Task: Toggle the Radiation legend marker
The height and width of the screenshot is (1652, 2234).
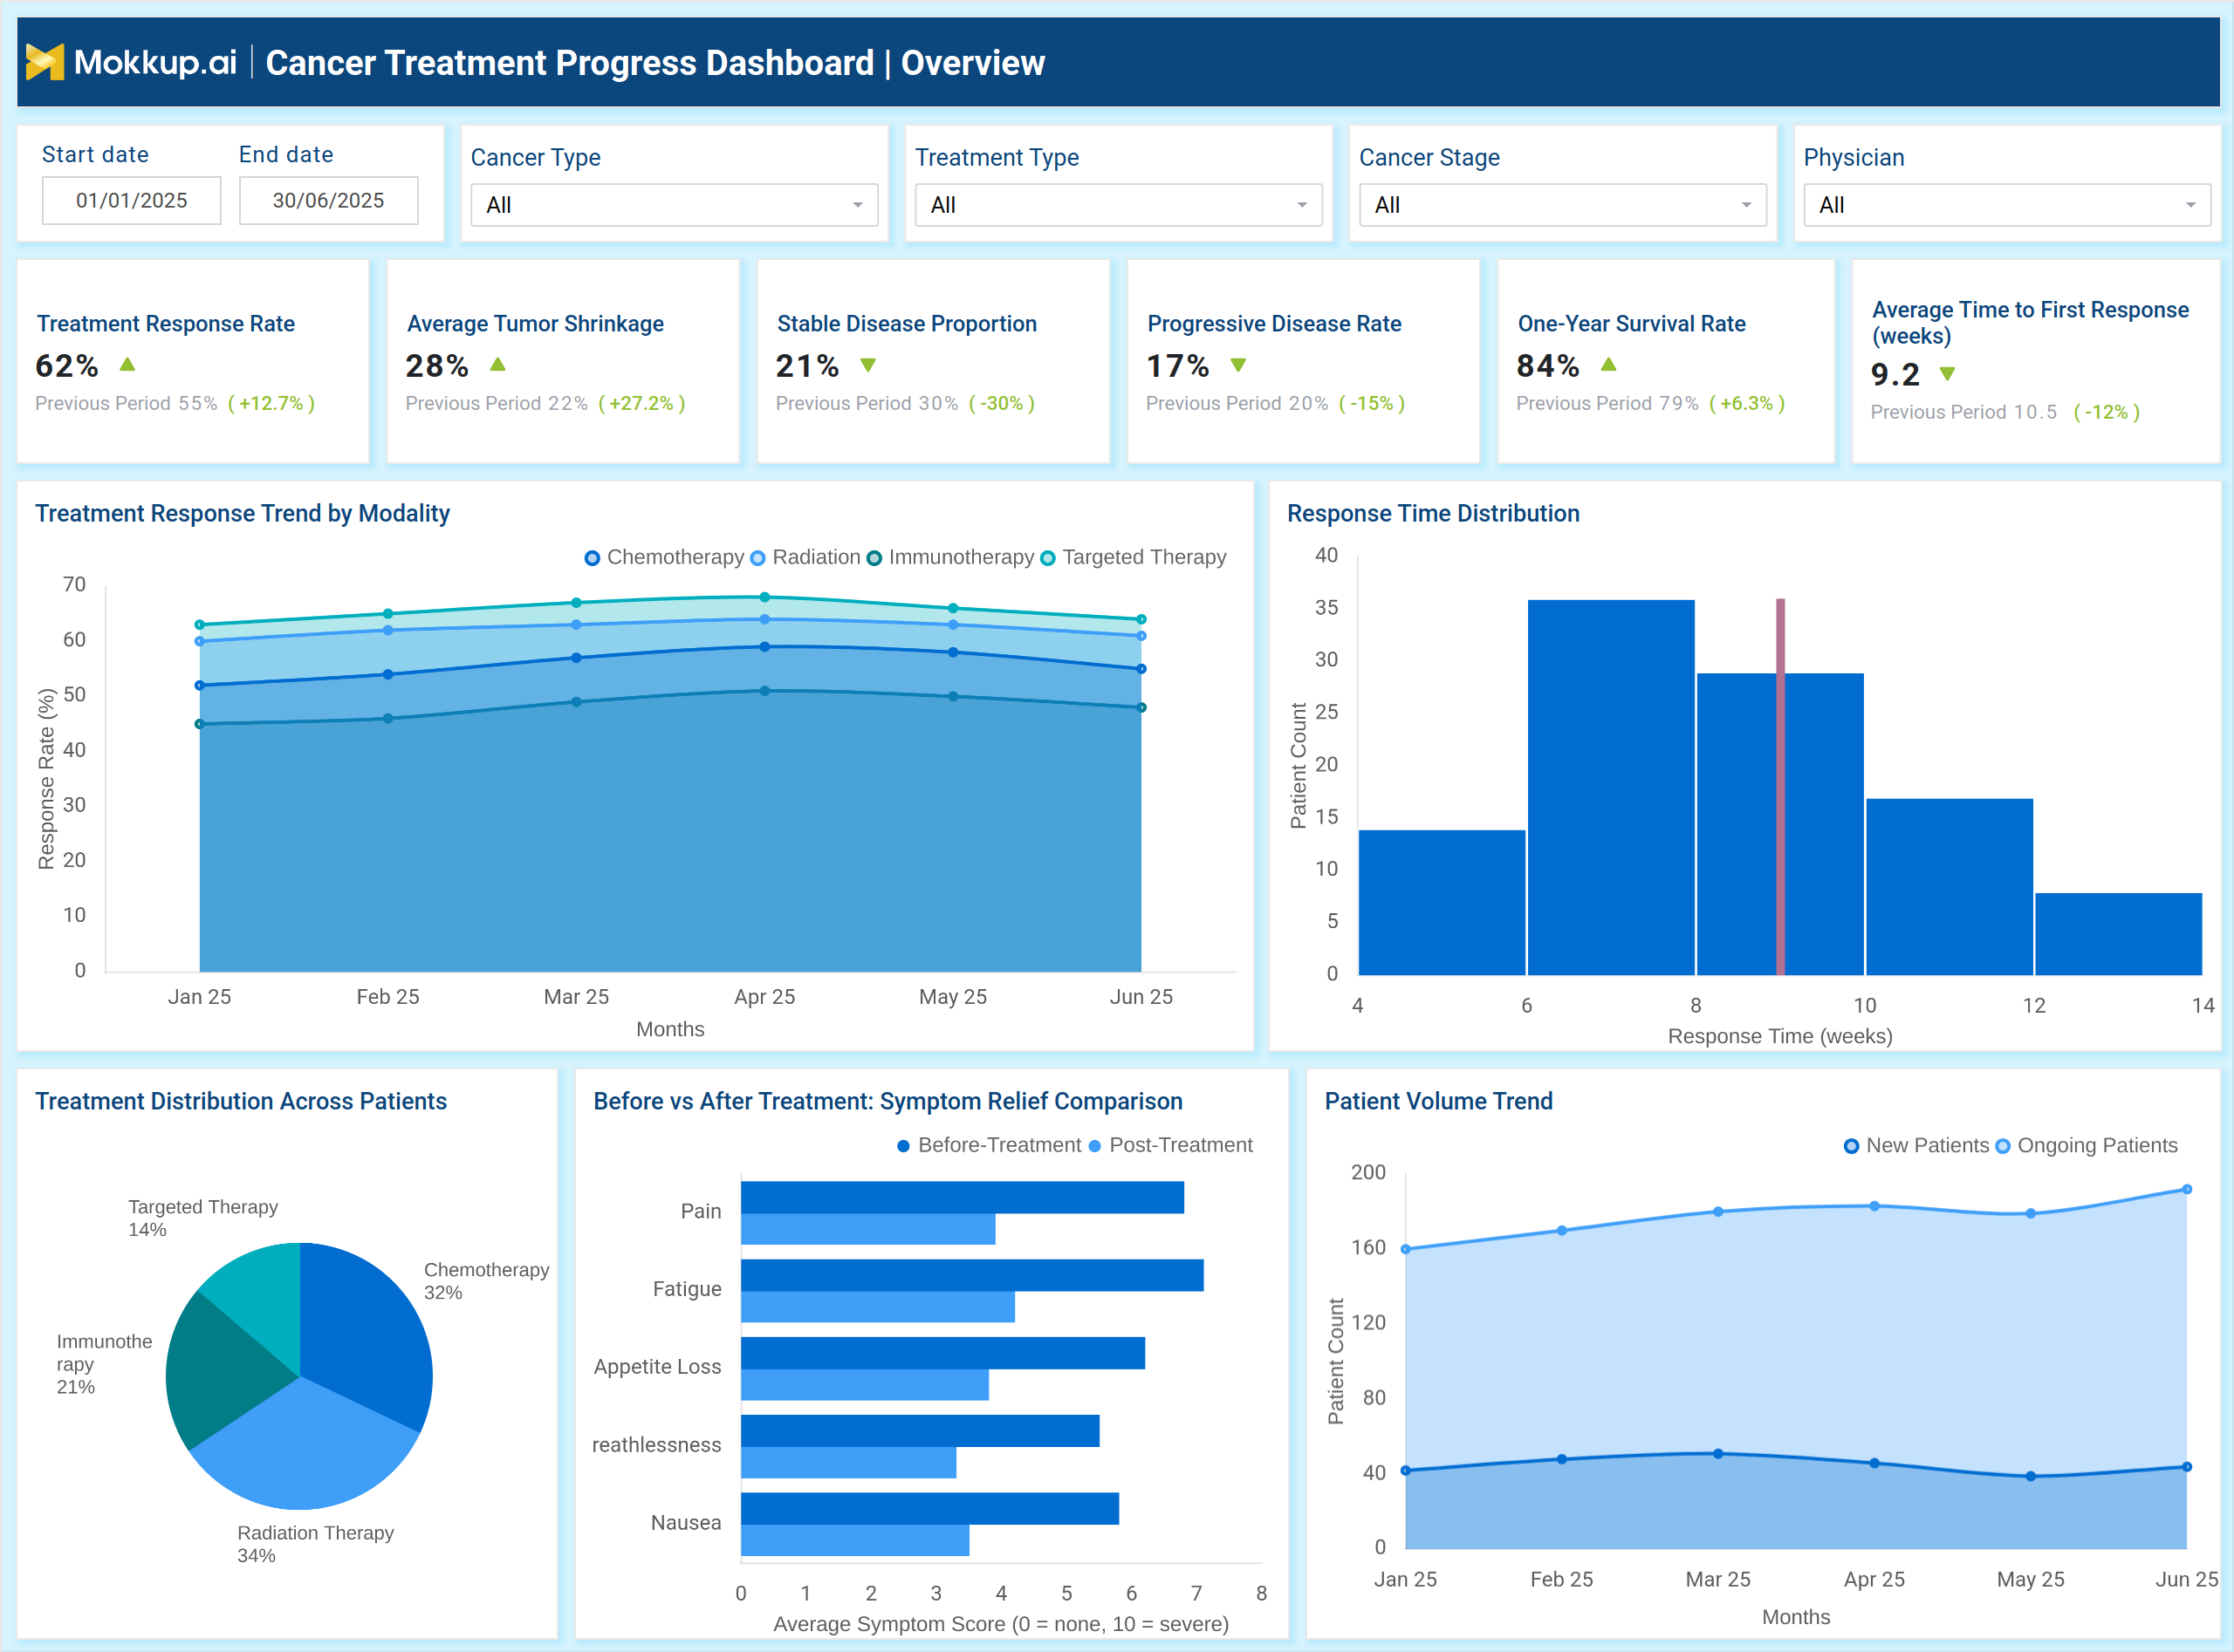Action: (x=757, y=558)
